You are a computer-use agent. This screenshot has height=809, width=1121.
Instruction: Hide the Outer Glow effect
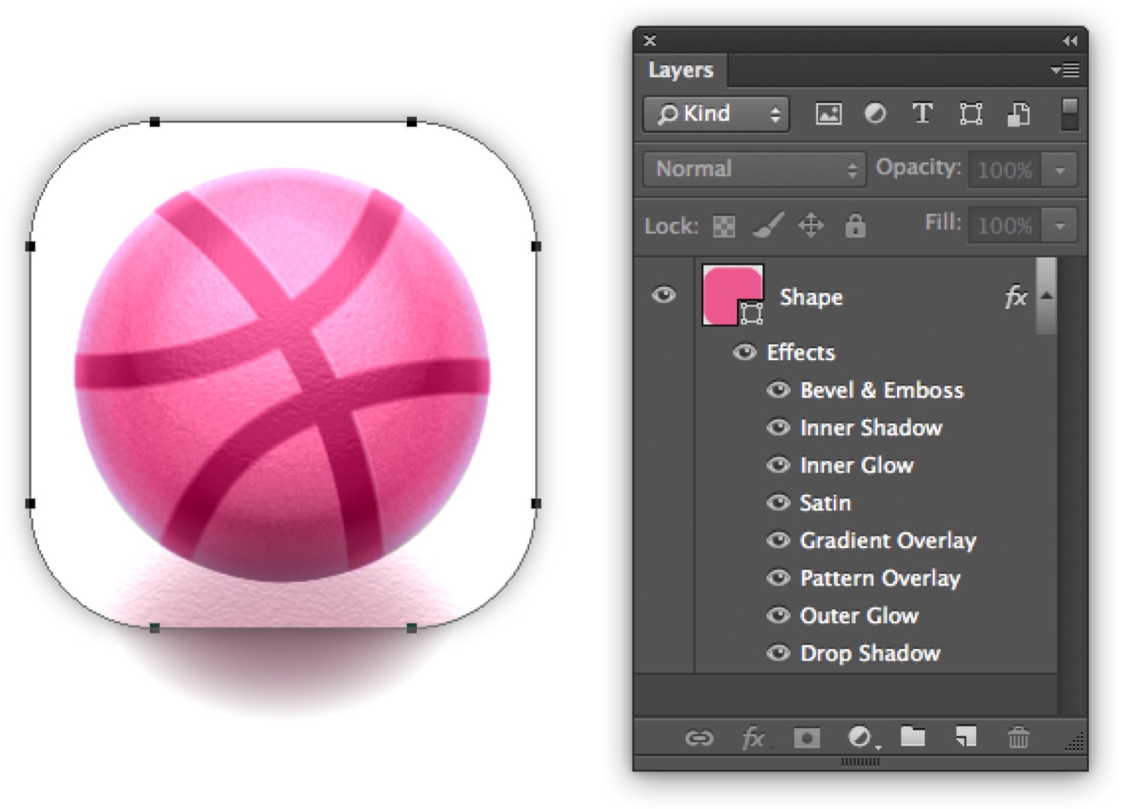(x=778, y=615)
